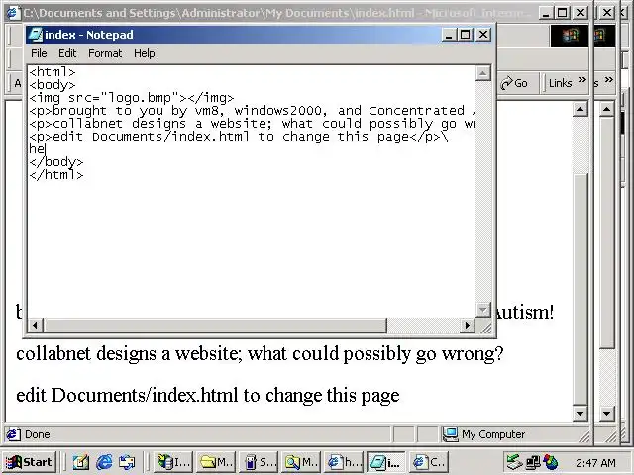Screen dimensions: 634x475
Task: Open the Windows Start menu
Action: pos(29,462)
